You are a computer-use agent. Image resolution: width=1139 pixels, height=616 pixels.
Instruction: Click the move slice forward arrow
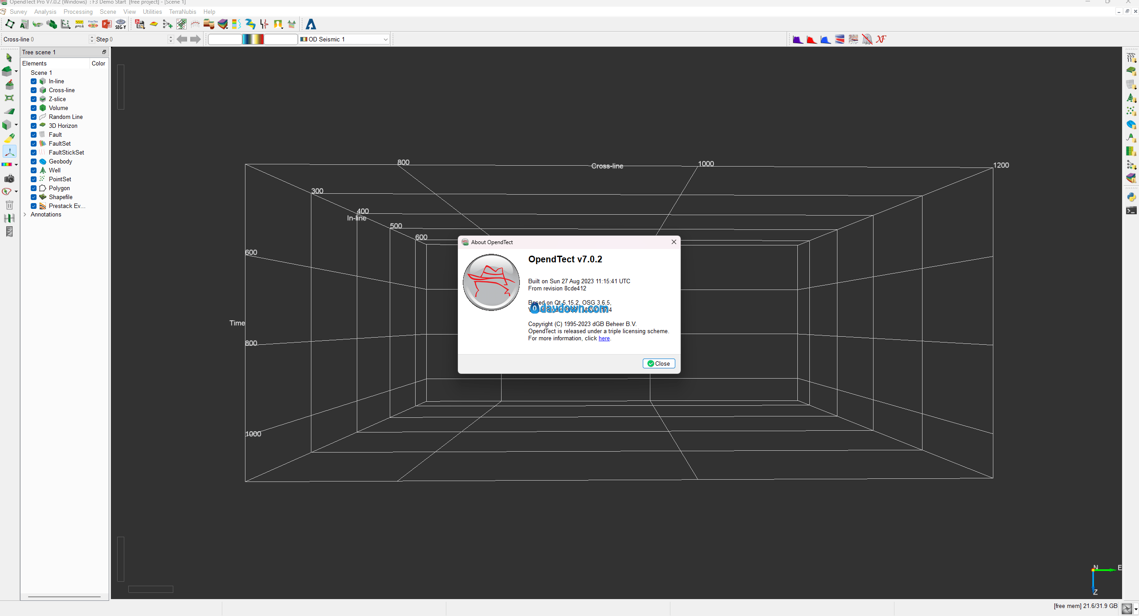[196, 39]
